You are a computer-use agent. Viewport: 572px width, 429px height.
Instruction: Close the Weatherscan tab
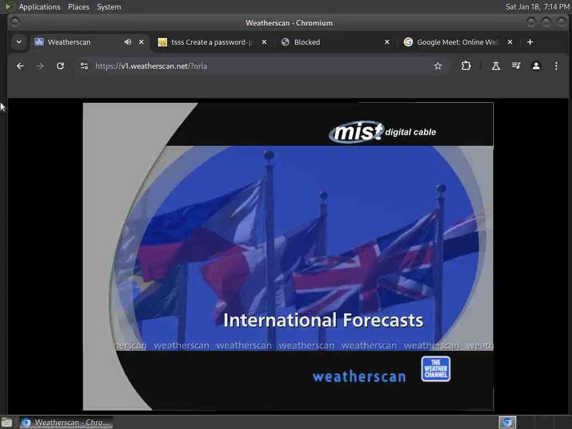(141, 42)
